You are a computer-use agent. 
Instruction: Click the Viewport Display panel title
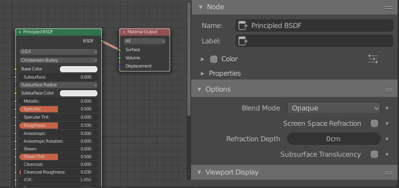pyautogui.click(x=232, y=172)
